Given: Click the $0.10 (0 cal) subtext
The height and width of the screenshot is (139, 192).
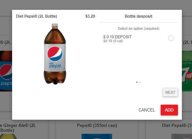Looking at the screenshot, I should coord(113,41).
